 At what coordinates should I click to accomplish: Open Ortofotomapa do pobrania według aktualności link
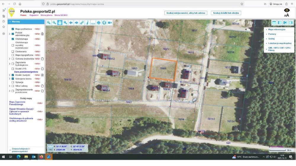coord(21,120)
